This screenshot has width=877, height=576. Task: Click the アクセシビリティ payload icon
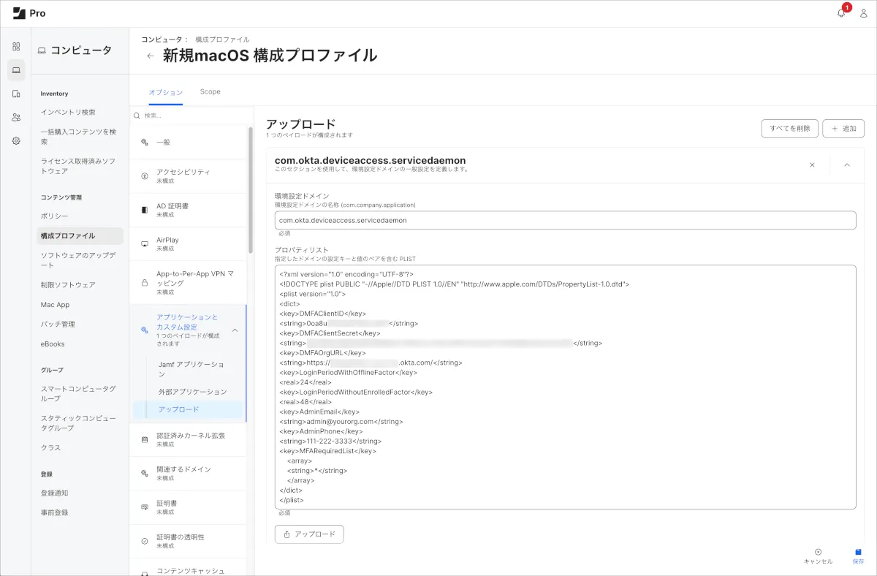144,176
